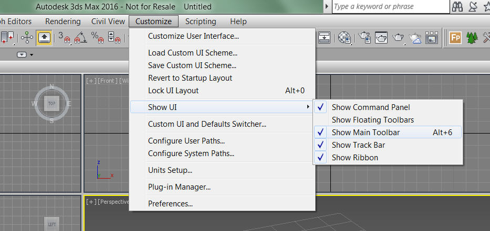Click the green trees plugin icon
The height and width of the screenshot is (231, 490).
click(472, 37)
